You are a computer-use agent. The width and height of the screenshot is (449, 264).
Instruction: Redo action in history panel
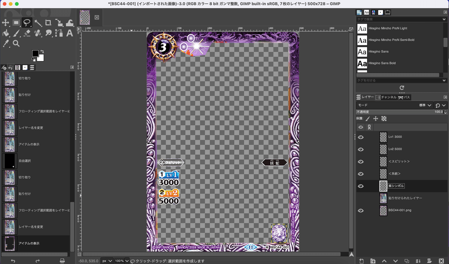[x=37, y=261]
